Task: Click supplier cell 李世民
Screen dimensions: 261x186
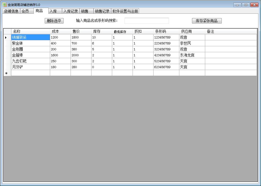Action: (x=192, y=43)
